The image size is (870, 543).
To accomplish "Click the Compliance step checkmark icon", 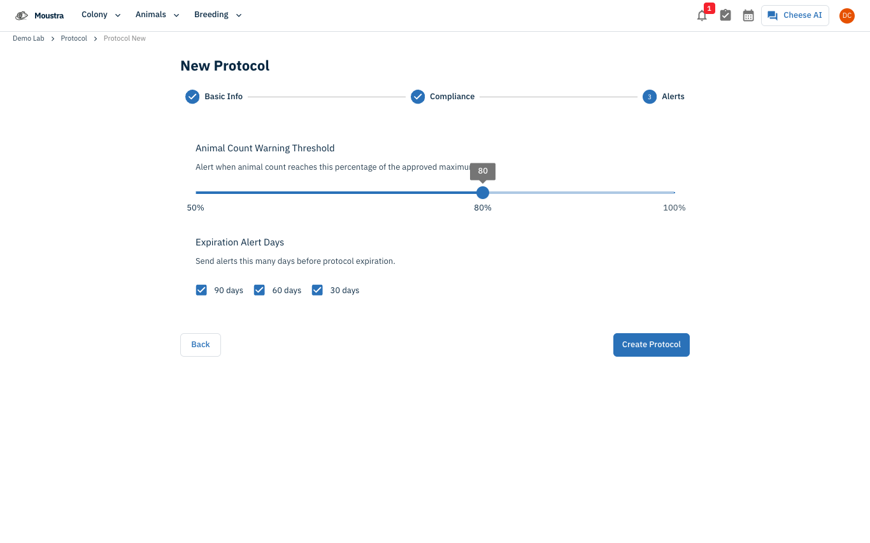I will click(418, 97).
